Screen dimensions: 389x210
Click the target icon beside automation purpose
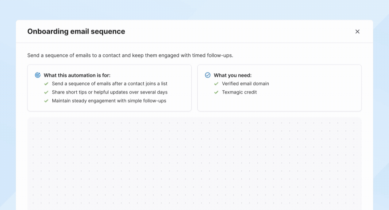click(38, 75)
